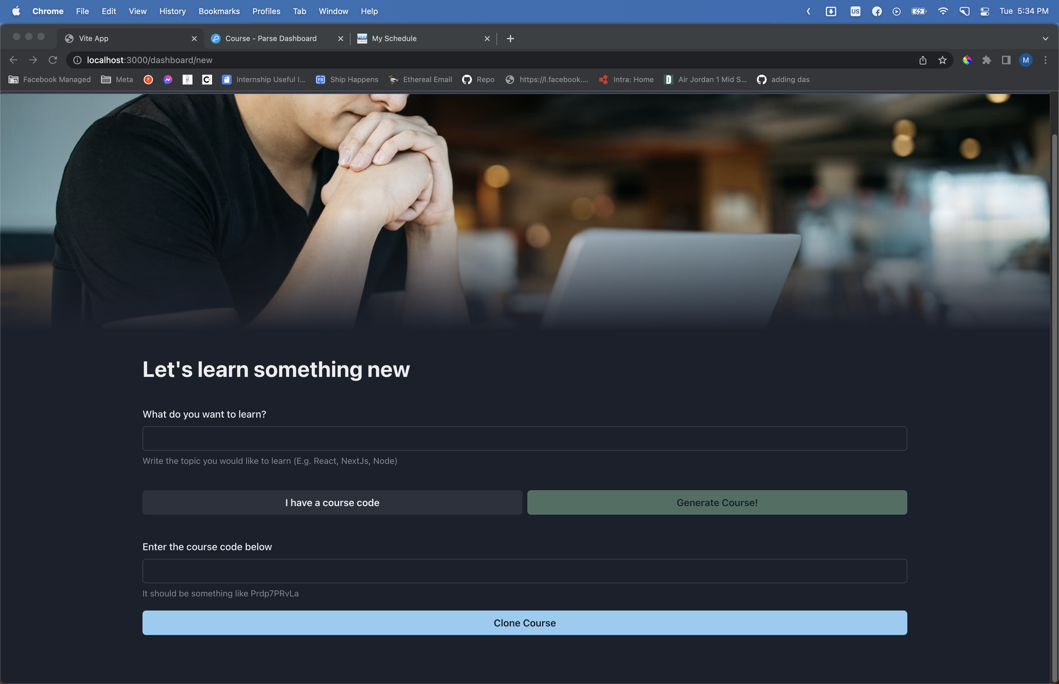
Task: Click the Generate Course! button
Action: click(x=717, y=502)
